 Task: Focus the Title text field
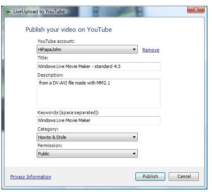[x=99, y=66]
